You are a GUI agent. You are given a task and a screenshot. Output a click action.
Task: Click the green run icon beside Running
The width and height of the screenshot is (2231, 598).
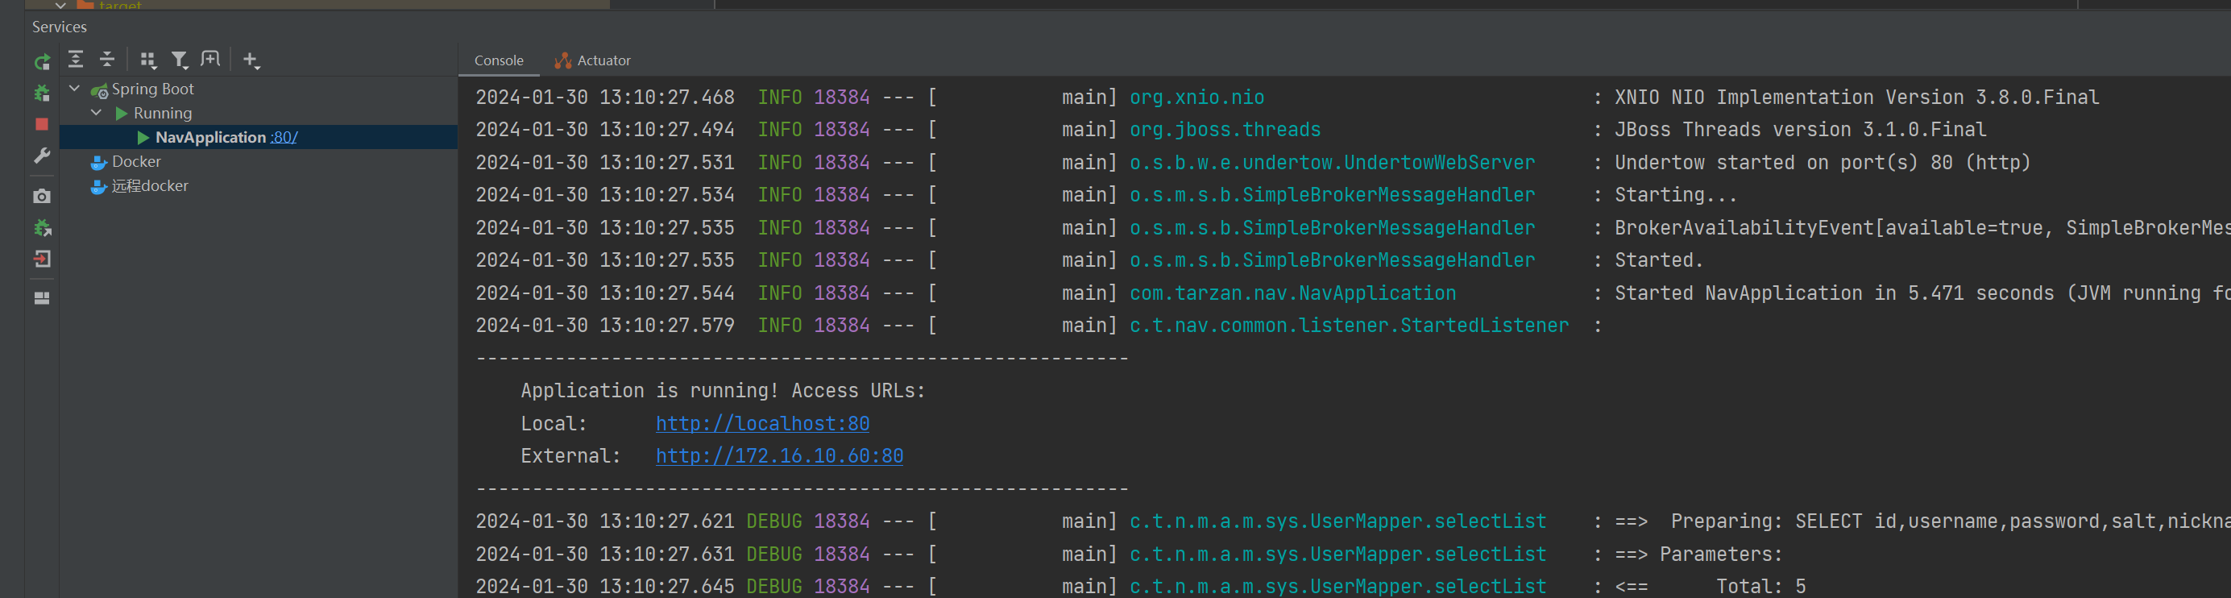point(121,114)
